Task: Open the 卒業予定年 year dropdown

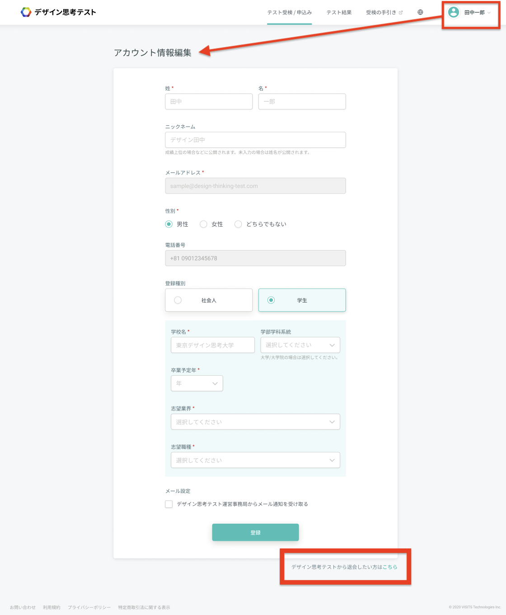Action: [x=197, y=383]
